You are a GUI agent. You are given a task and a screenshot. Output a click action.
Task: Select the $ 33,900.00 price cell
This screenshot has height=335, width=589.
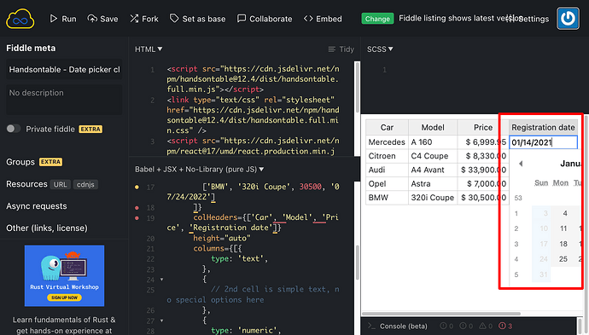[x=482, y=170]
